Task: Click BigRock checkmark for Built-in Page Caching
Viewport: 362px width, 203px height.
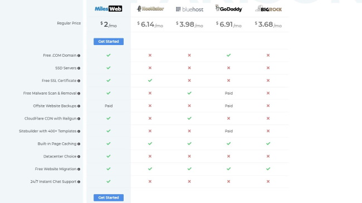Action: [268, 143]
